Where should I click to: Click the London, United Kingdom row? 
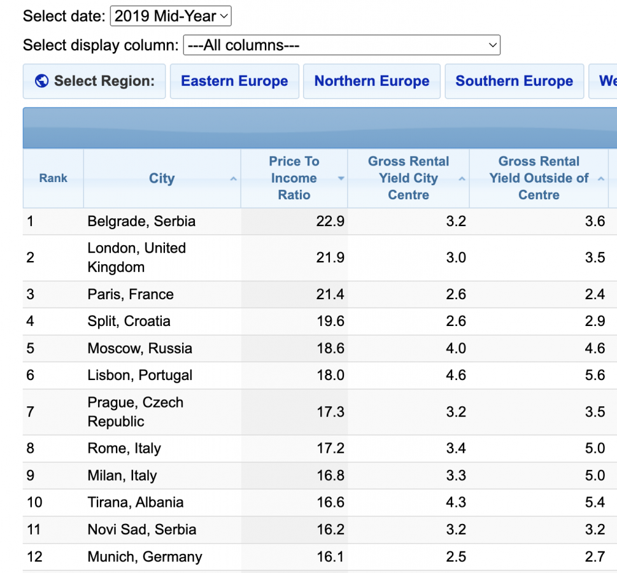136,257
